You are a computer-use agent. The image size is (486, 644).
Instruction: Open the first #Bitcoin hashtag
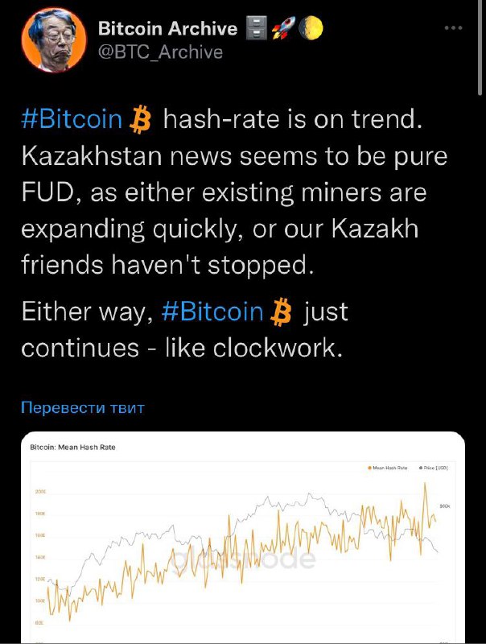point(72,120)
